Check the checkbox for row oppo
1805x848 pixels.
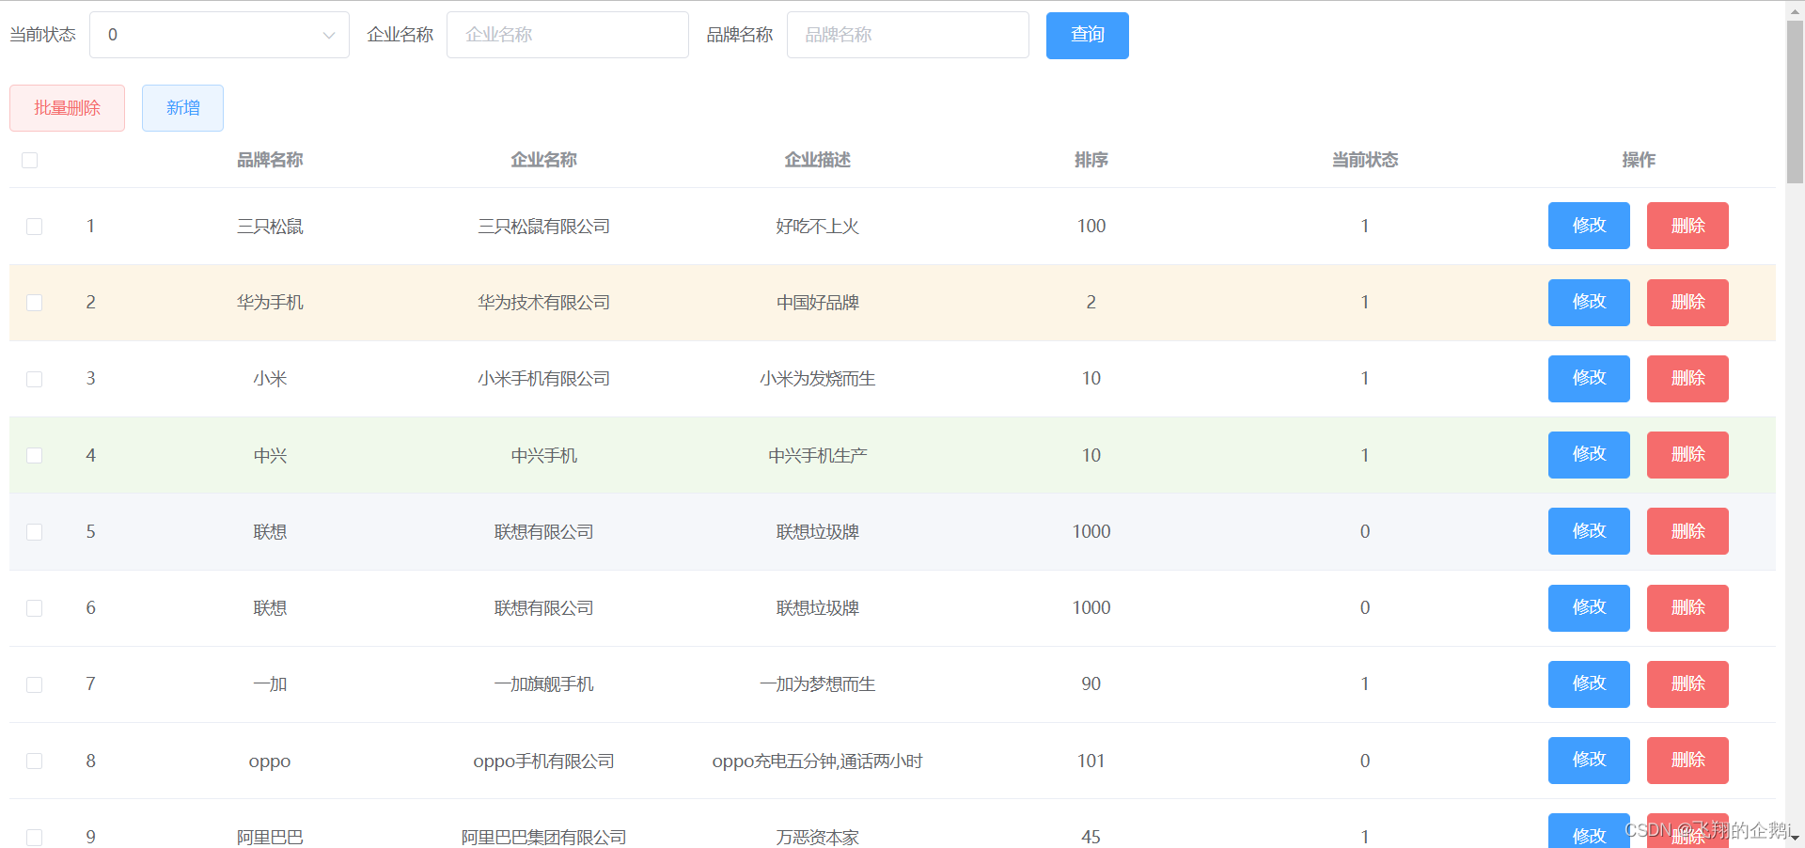click(x=35, y=761)
